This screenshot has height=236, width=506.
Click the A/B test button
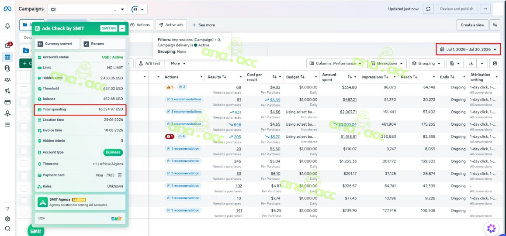tap(149, 63)
